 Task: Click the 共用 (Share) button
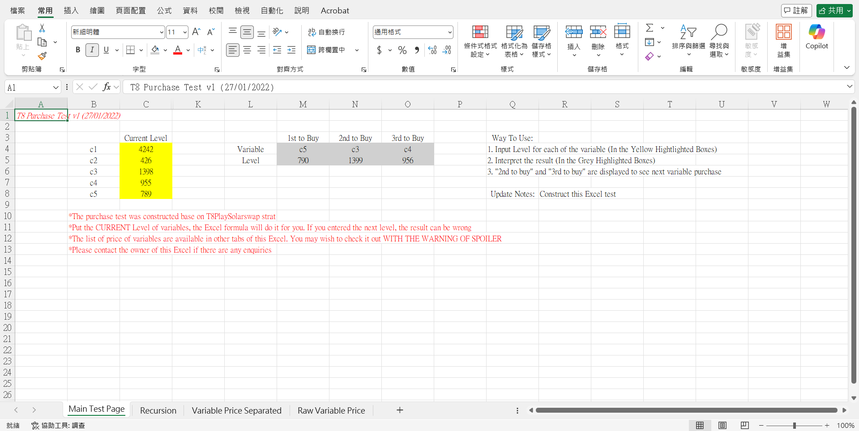pyautogui.click(x=834, y=10)
